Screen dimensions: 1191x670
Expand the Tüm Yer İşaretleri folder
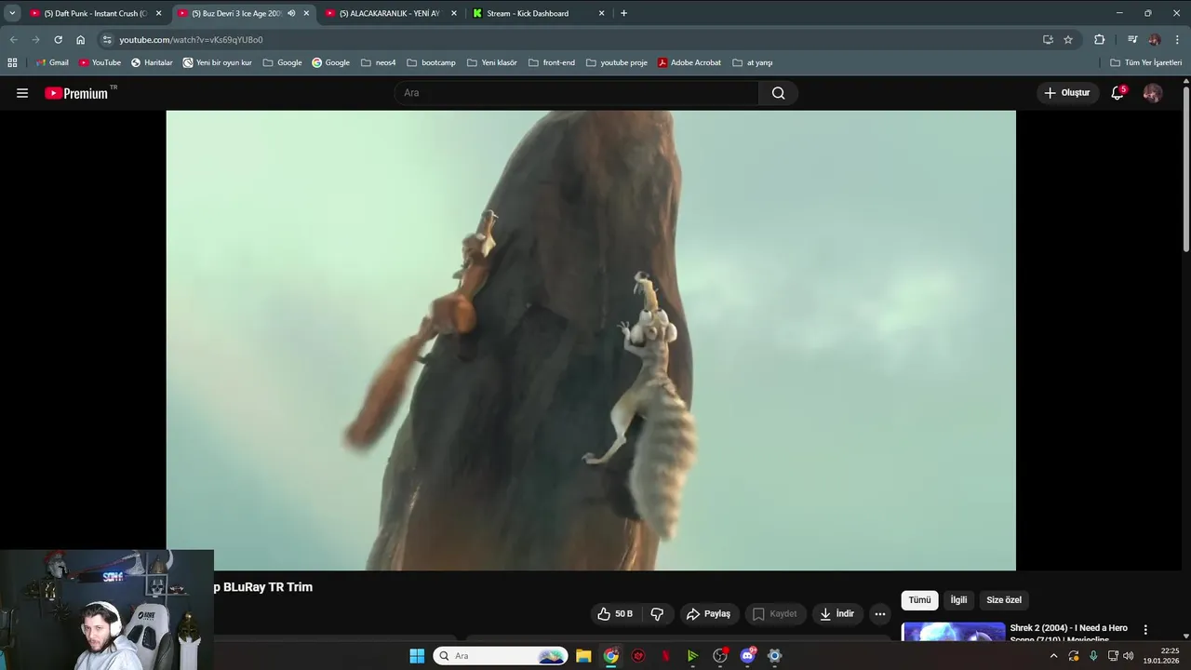coord(1146,62)
